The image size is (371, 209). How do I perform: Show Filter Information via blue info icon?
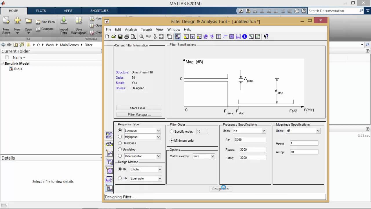tap(245, 37)
